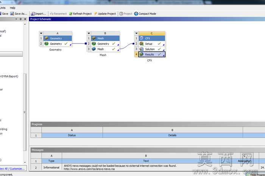This screenshot has width=265, height=176.
Task: Click the Informational message type cell
Action: pos(51,167)
